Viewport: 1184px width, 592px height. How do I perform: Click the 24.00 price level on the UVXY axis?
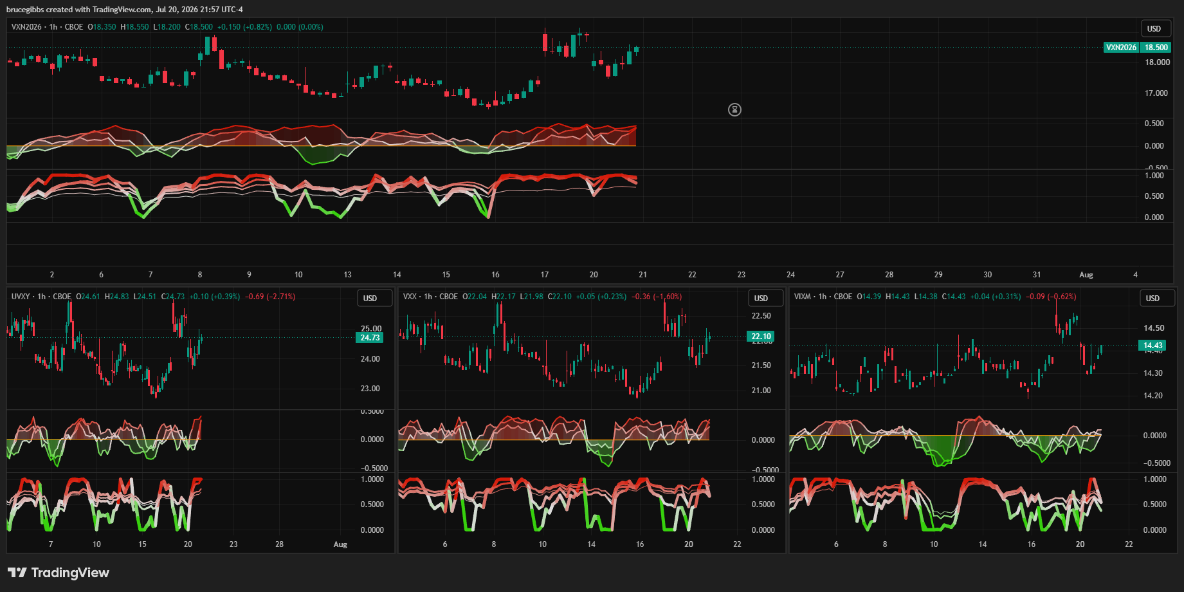(370, 359)
